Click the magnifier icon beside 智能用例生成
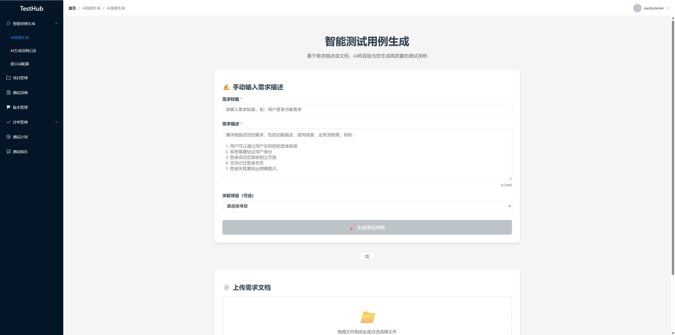 pyautogui.click(x=9, y=23)
